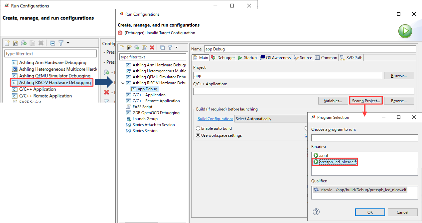422x223 pixels.
Task: Click filter text box in front Run Configurations window
Action: click(153, 57)
